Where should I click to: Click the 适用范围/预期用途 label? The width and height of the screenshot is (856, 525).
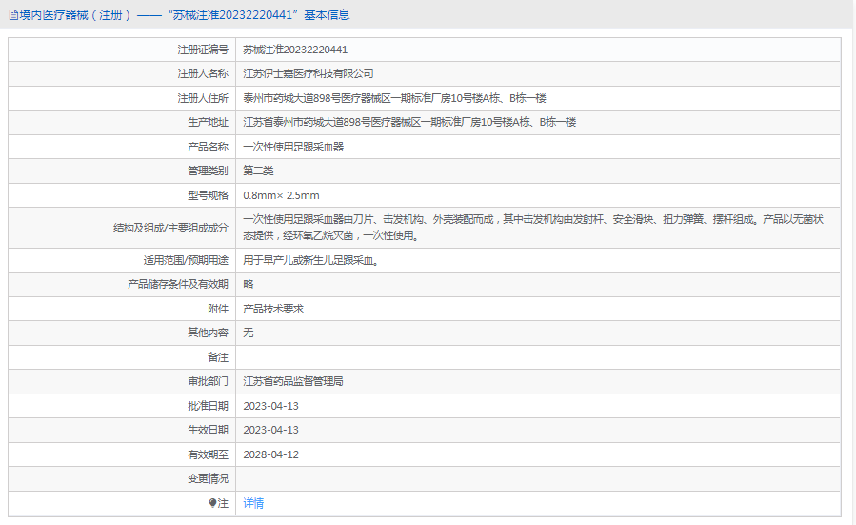[186, 260]
